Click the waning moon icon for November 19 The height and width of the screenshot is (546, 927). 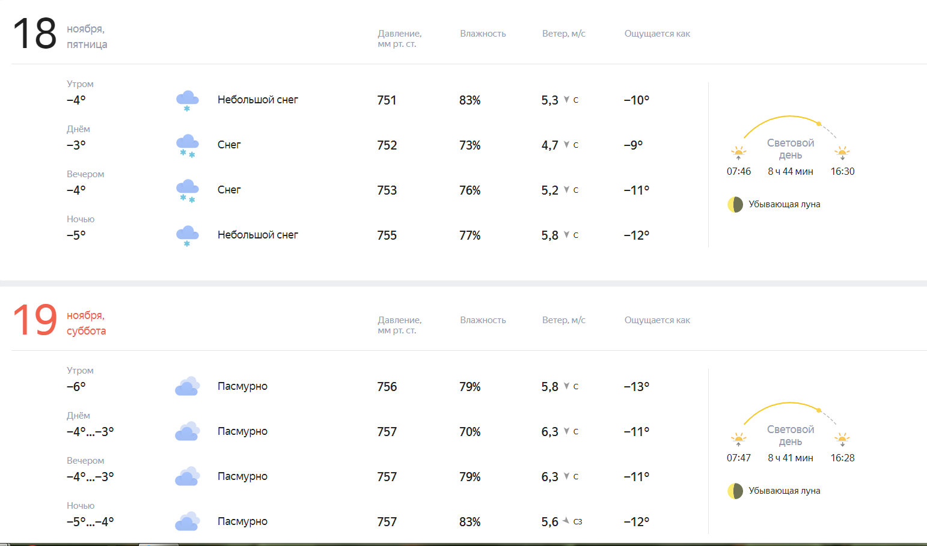click(x=735, y=491)
